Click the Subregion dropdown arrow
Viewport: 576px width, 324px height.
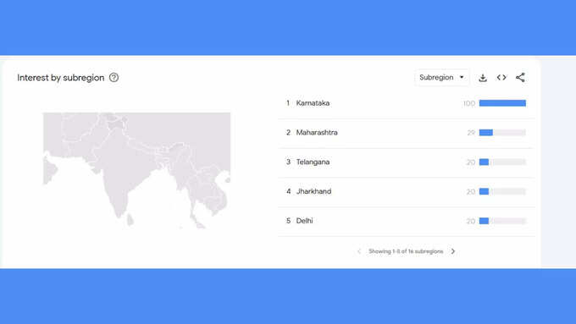point(462,78)
